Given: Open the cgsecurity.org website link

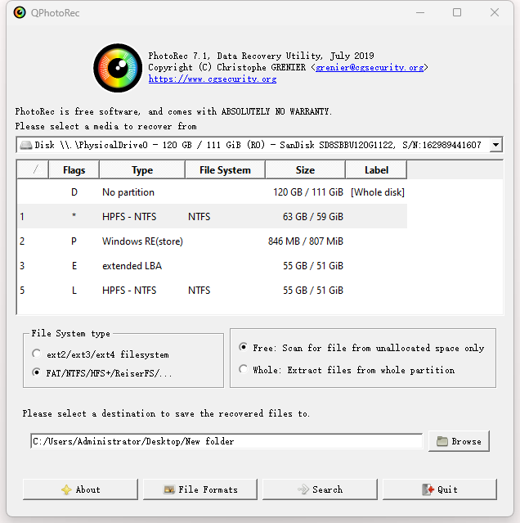Looking at the screenshot, I should tap(212, 79).
